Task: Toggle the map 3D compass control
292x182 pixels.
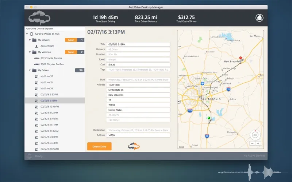Action: (x=255, y=135)
